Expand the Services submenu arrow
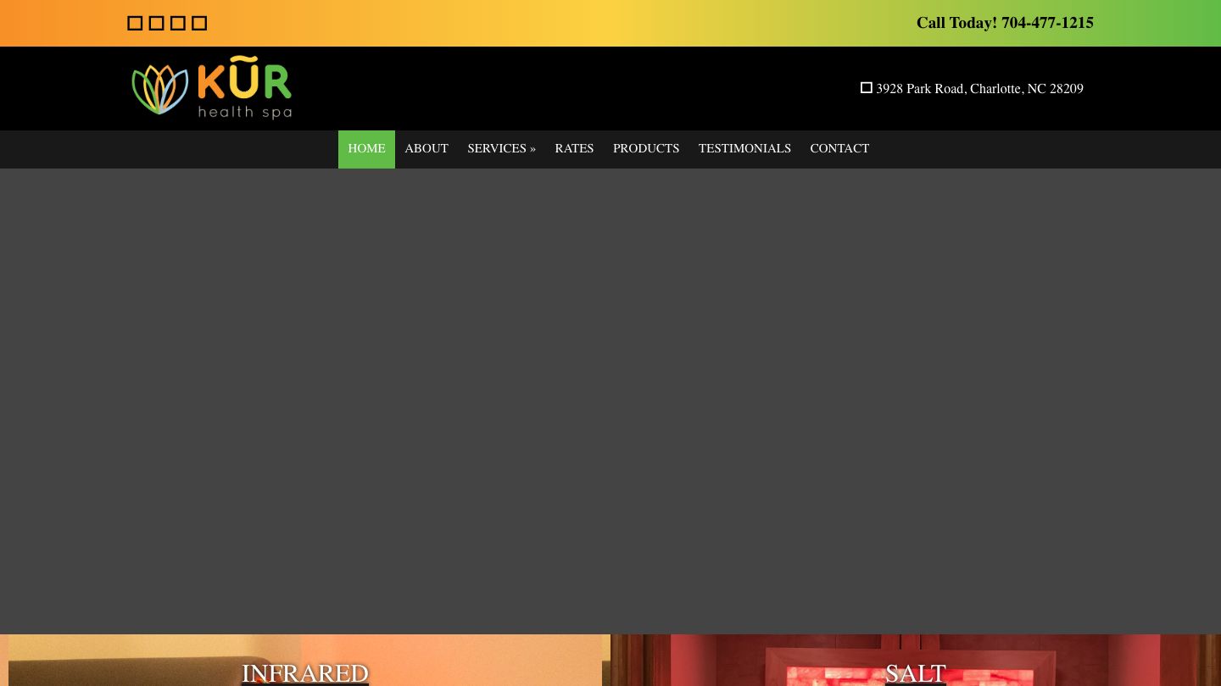Image resolution: width=1221 pixels, height=686 pixels. (x=532, y=149)
